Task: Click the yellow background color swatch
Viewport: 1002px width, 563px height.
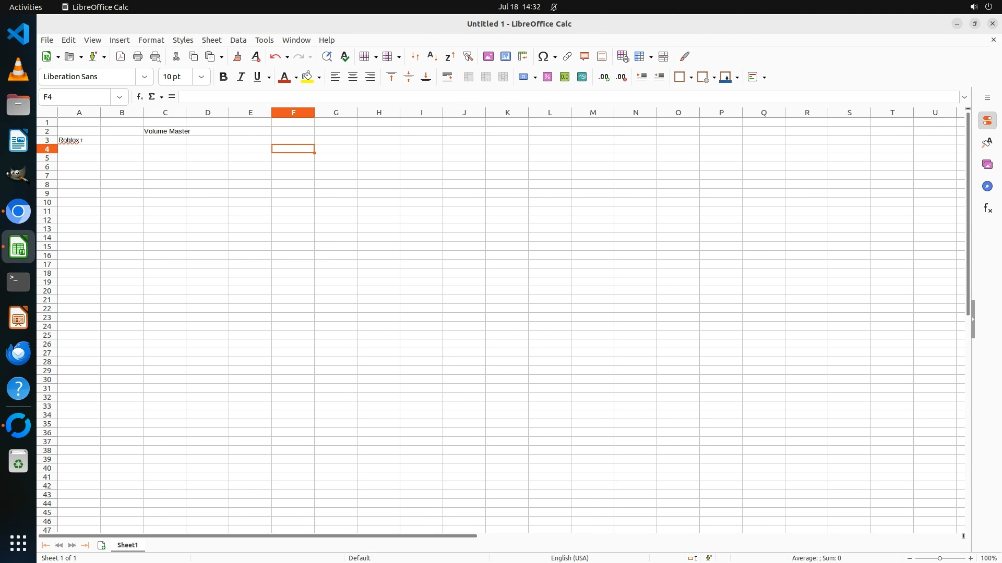Action: [x=307, y=77]
